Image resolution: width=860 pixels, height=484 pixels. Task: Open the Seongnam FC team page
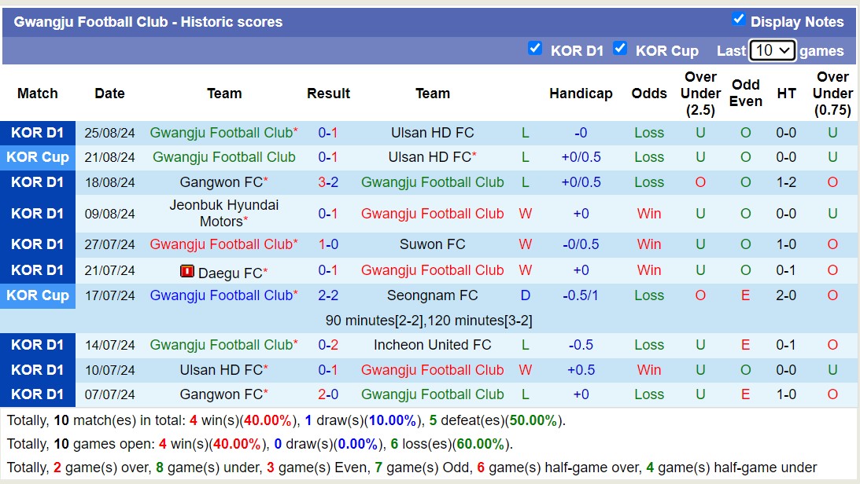click(x=432, y=295)
